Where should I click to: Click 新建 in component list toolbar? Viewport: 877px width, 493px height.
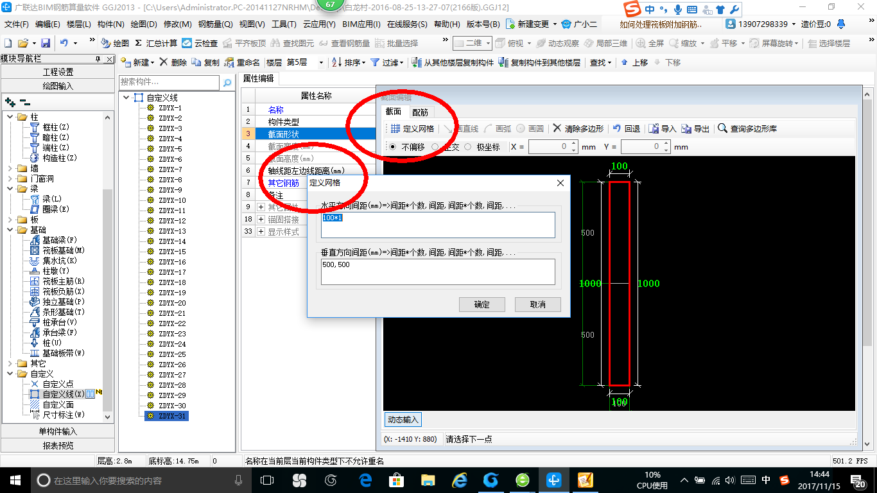tap(137, 62)
